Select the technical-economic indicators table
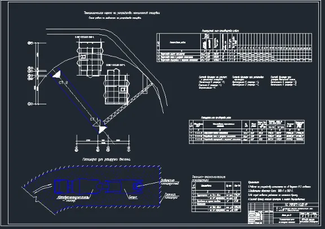This screenshot has width=325, height=229. [x=216, y=197]
